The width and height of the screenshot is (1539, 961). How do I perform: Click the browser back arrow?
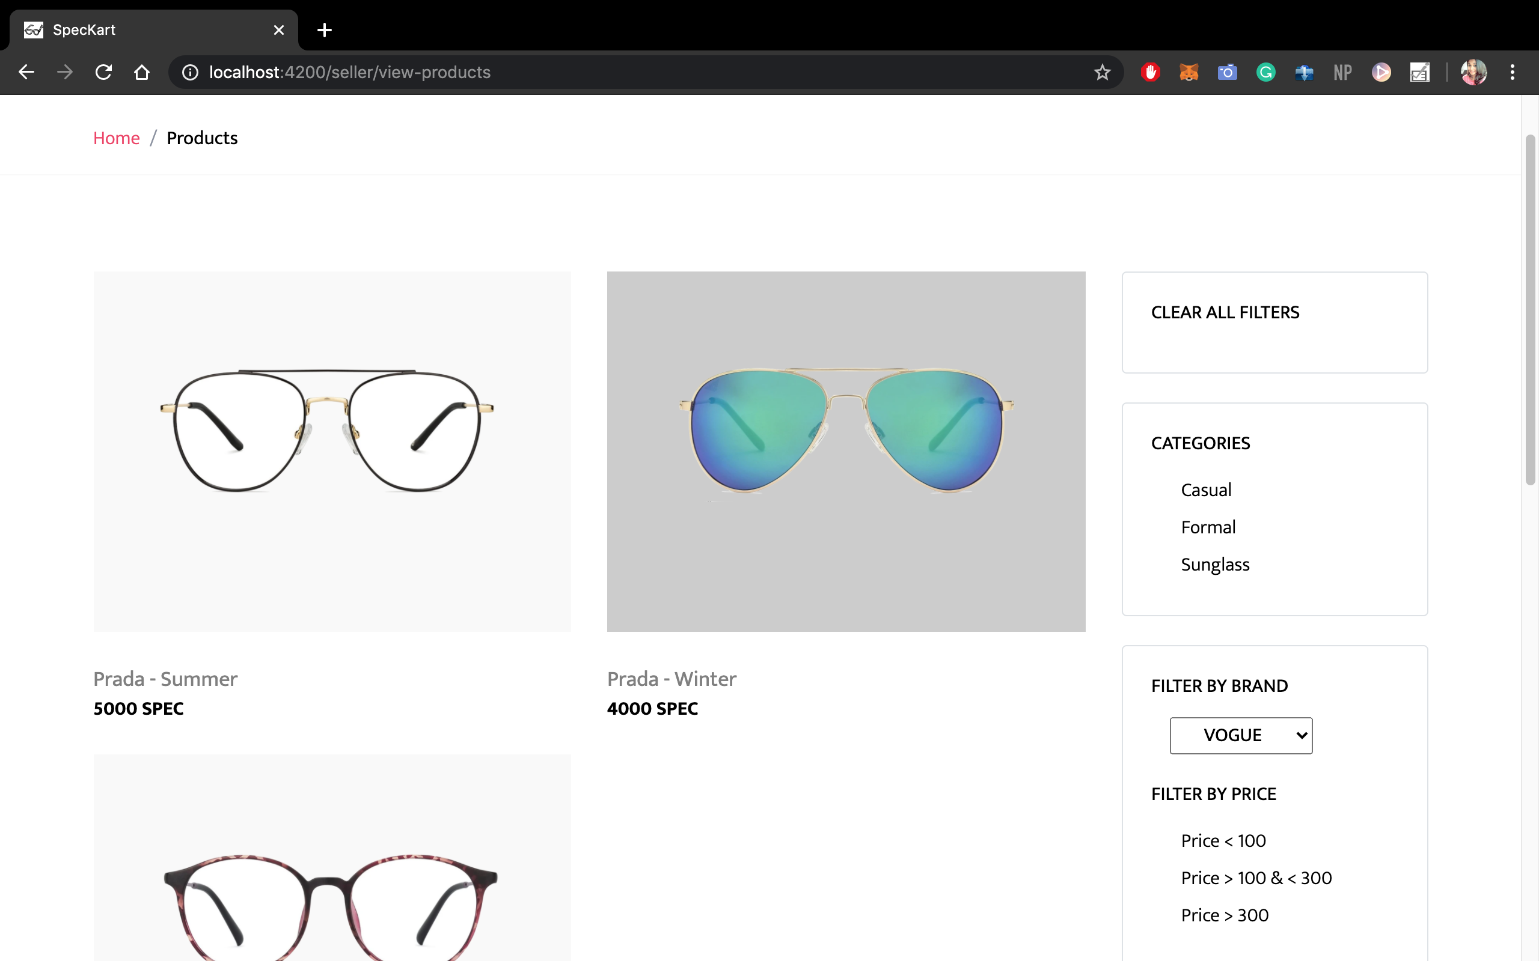[x=26, y=73]
